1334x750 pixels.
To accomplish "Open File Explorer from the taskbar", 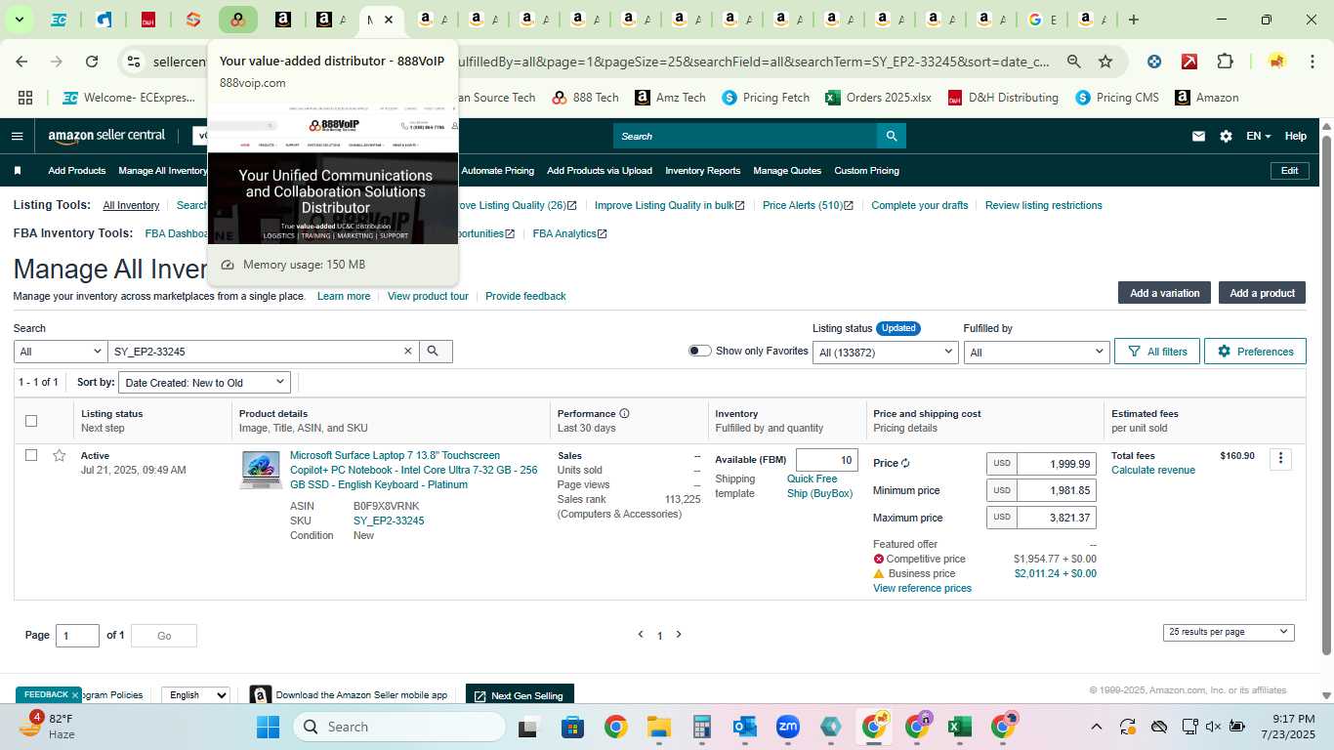I will [659, 727].
